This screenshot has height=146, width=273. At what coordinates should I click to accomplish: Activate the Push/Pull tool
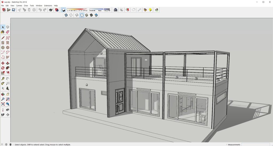tap(8, 63)
